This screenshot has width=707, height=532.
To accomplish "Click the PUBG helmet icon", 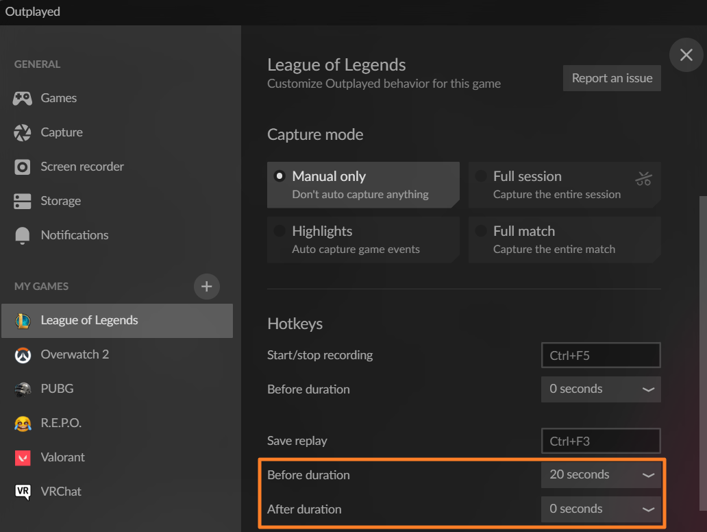I will pos(23,389).
